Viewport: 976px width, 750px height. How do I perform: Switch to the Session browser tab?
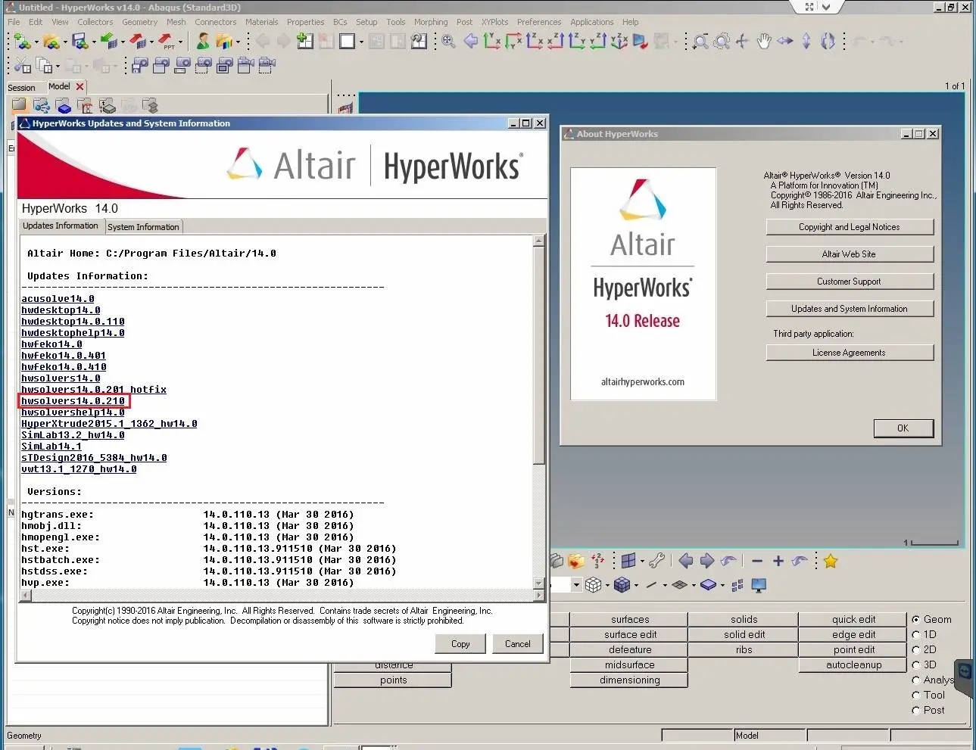(22, 88)
